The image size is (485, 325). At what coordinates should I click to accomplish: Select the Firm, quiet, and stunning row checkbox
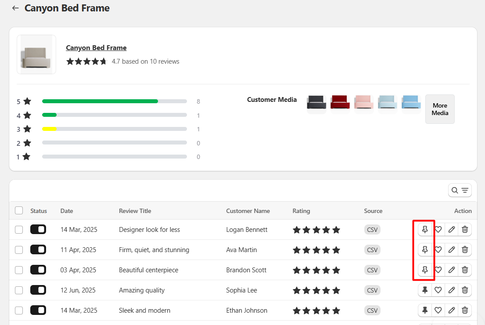(x=19, y=250)
